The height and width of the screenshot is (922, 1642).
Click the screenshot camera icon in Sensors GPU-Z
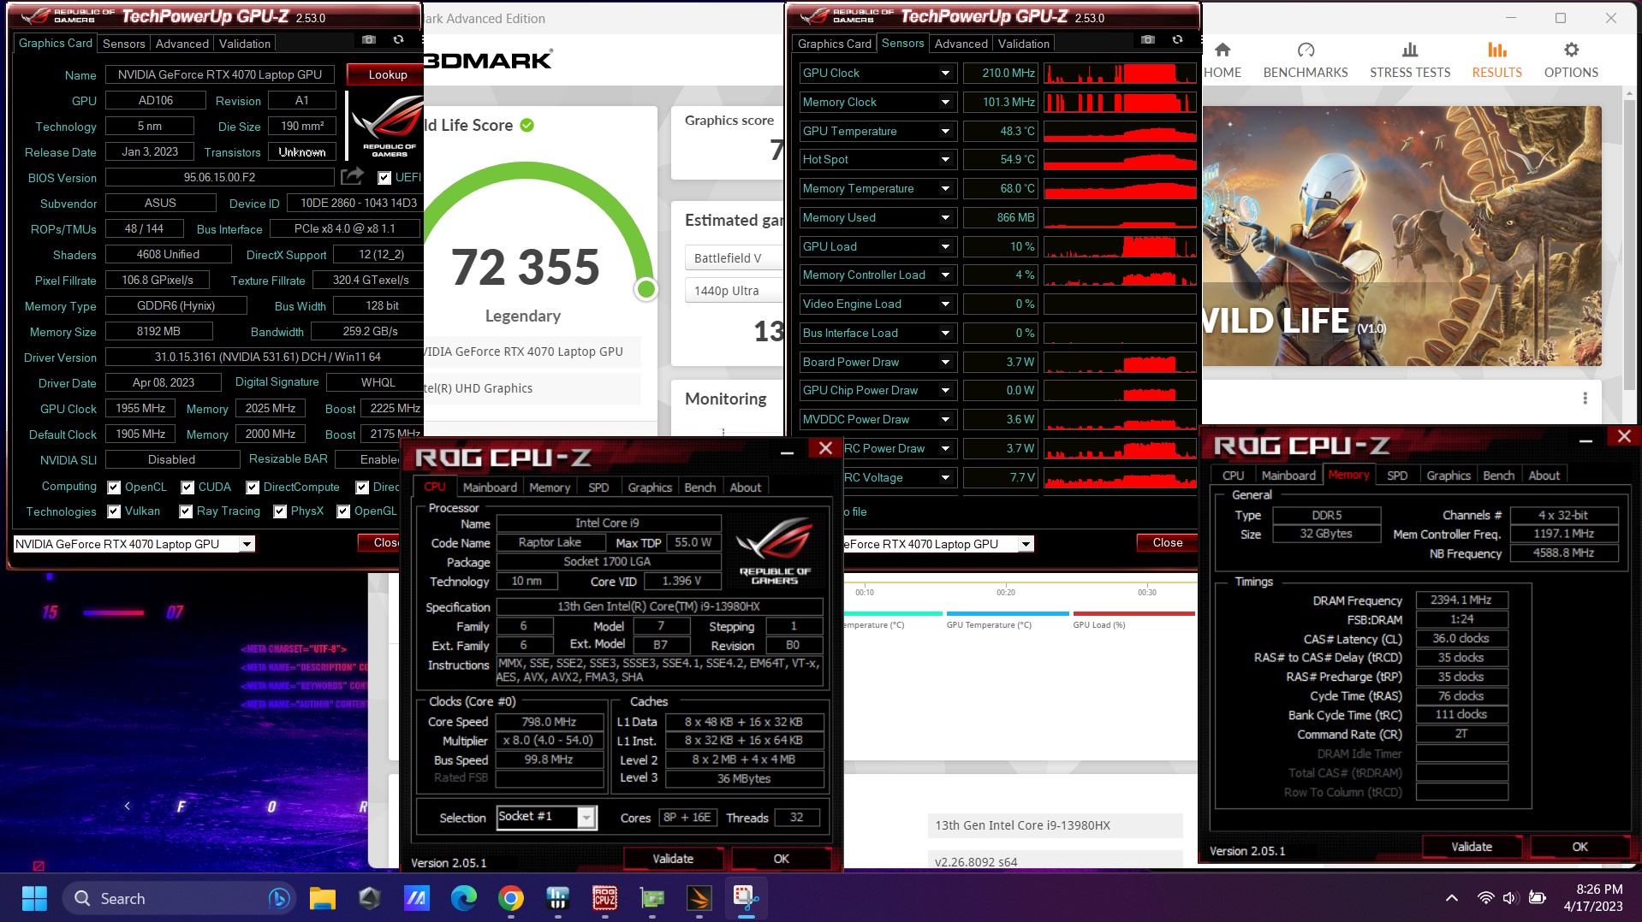1148,40
